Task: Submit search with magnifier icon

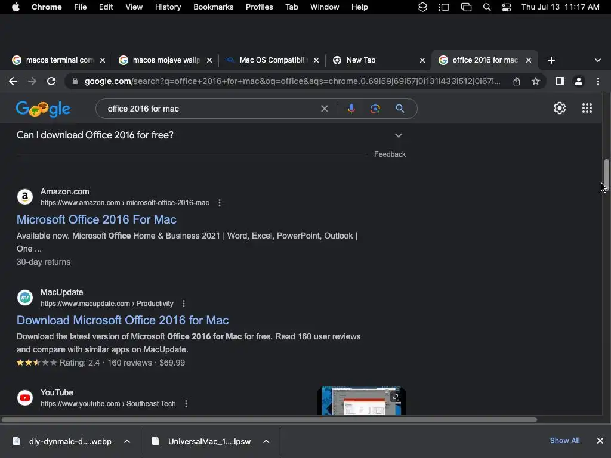Action: tap(400, 109)
